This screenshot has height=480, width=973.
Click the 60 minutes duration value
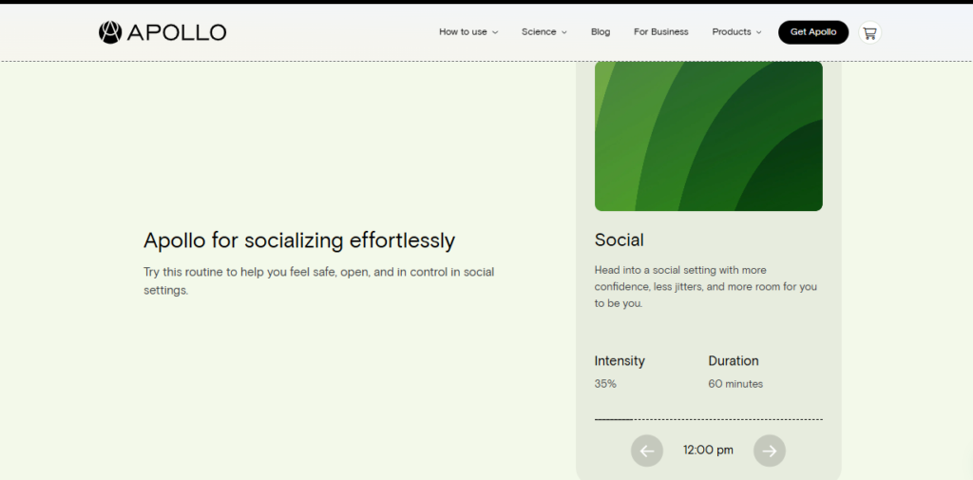(735, 384)
